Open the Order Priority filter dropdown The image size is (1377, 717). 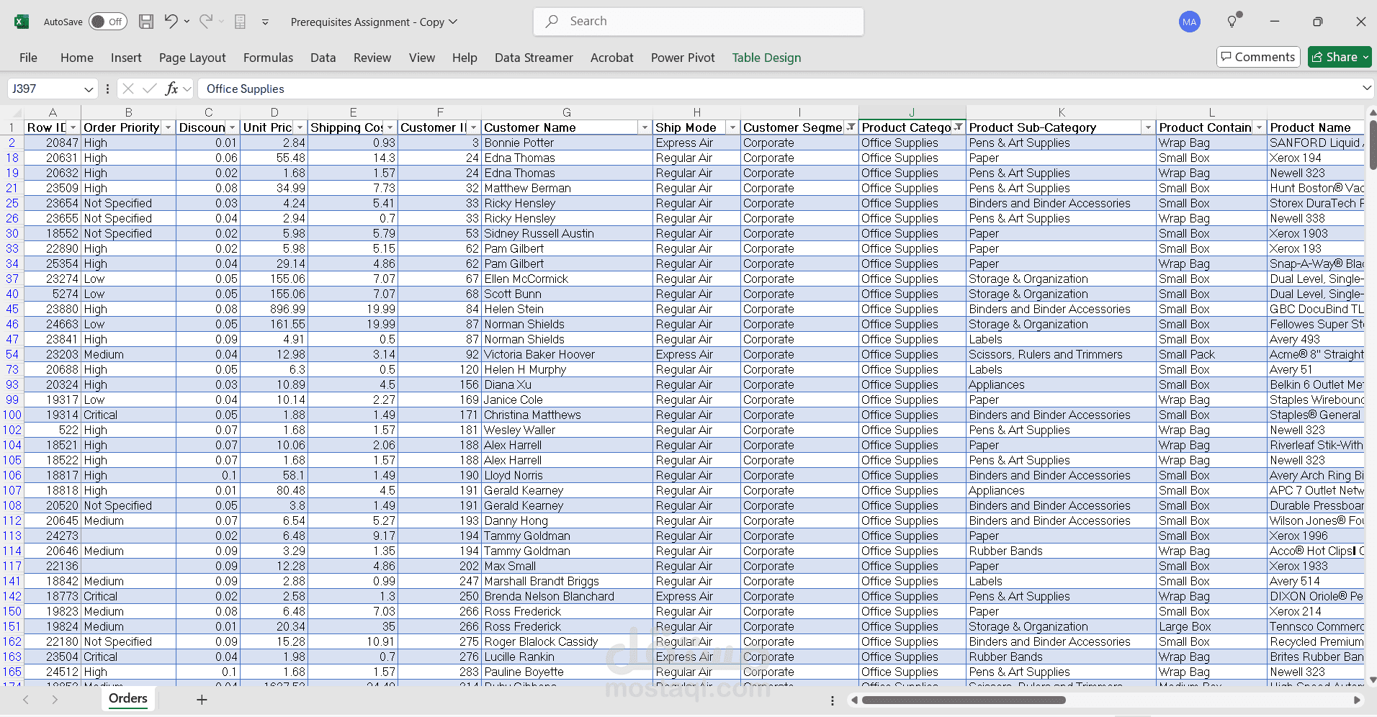tap(168, 127)
